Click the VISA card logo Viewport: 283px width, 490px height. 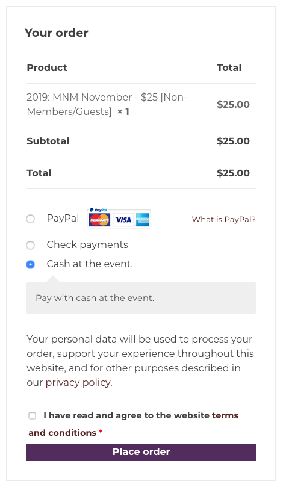(x=123, y=220)
